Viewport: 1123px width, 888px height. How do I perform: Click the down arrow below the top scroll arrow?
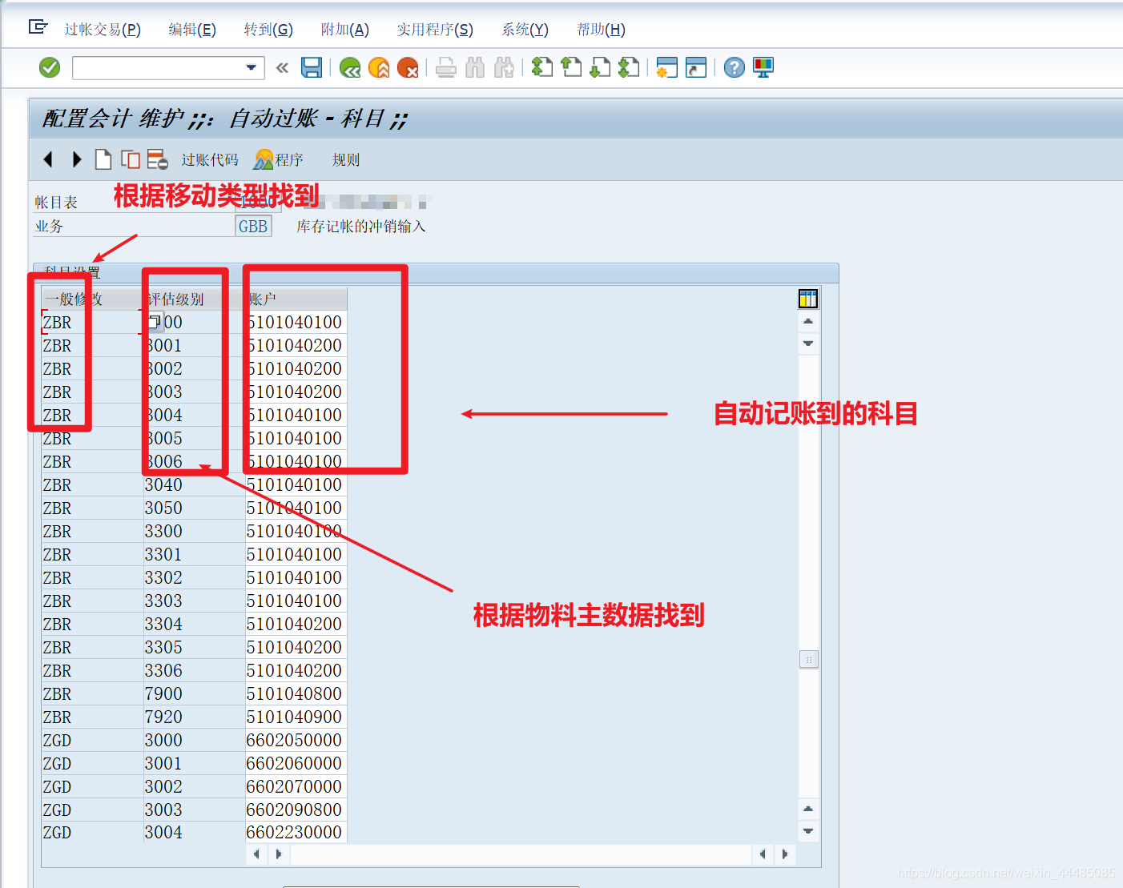pyautogui.click(x=808, y=344)
